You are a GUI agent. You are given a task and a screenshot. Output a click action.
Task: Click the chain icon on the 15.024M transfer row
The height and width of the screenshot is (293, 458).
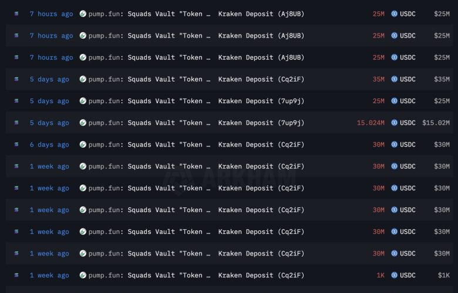pos(16,123)
